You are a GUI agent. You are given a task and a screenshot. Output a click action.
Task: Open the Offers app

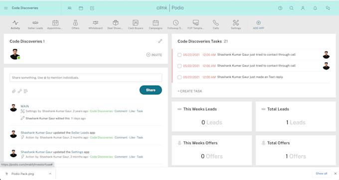coord(75,24)
